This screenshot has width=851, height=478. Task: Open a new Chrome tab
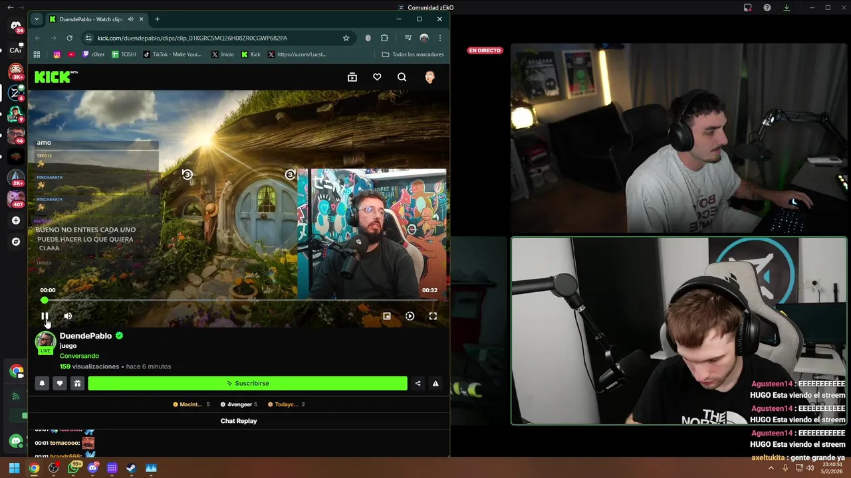pyautogui.click(x=157, y=19)
